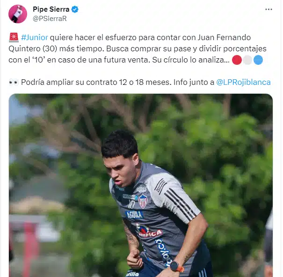Open the attached training photo
Viewport: 283px width, 277px height.
[141, 185]
